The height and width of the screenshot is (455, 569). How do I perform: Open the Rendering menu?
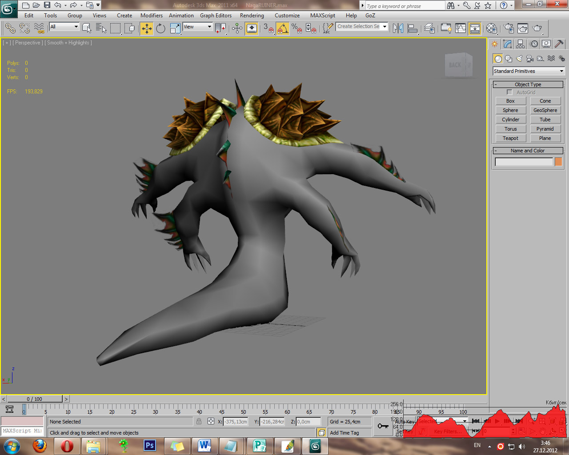[x=252, y=16]
